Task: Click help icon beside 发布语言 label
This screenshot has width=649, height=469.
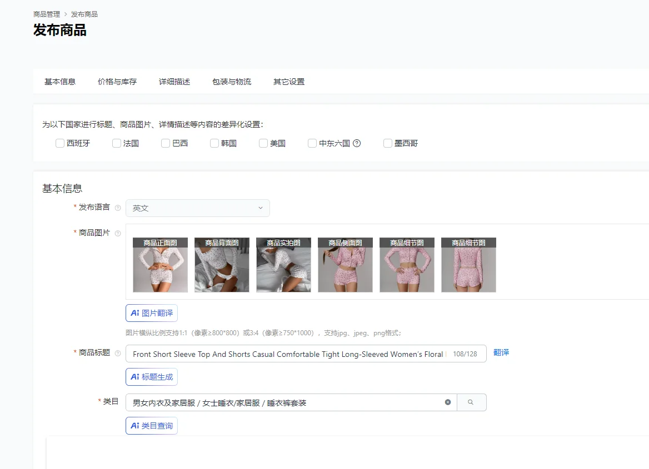Action: coord(118,208)
